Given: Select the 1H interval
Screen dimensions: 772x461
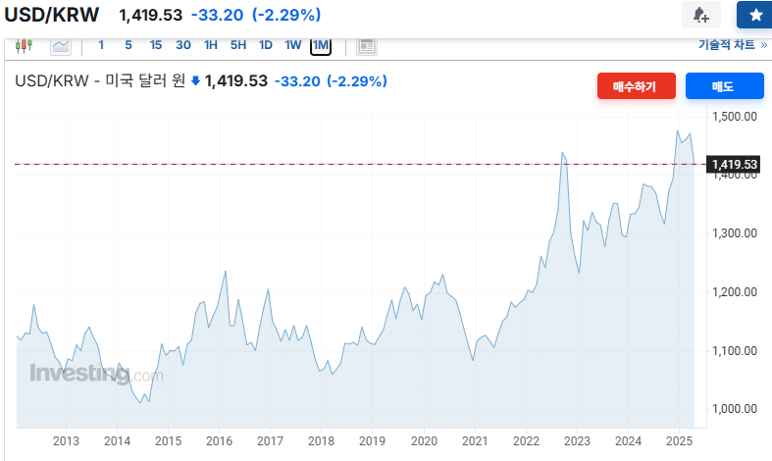Looking at the screenshot, I should [x=211, y=45].
